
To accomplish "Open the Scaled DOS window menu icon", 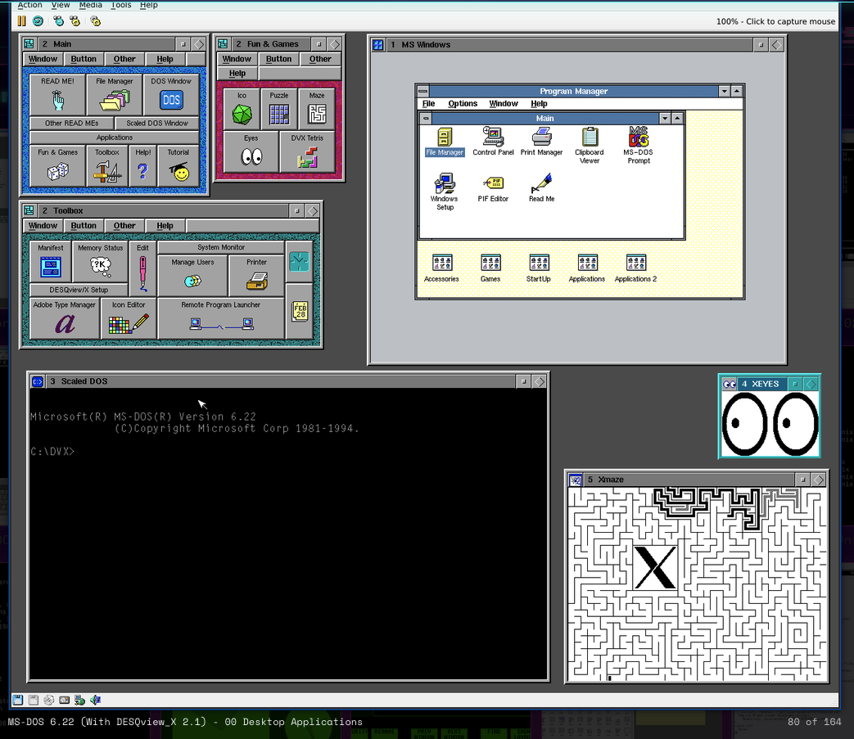I will click(37, 381).
